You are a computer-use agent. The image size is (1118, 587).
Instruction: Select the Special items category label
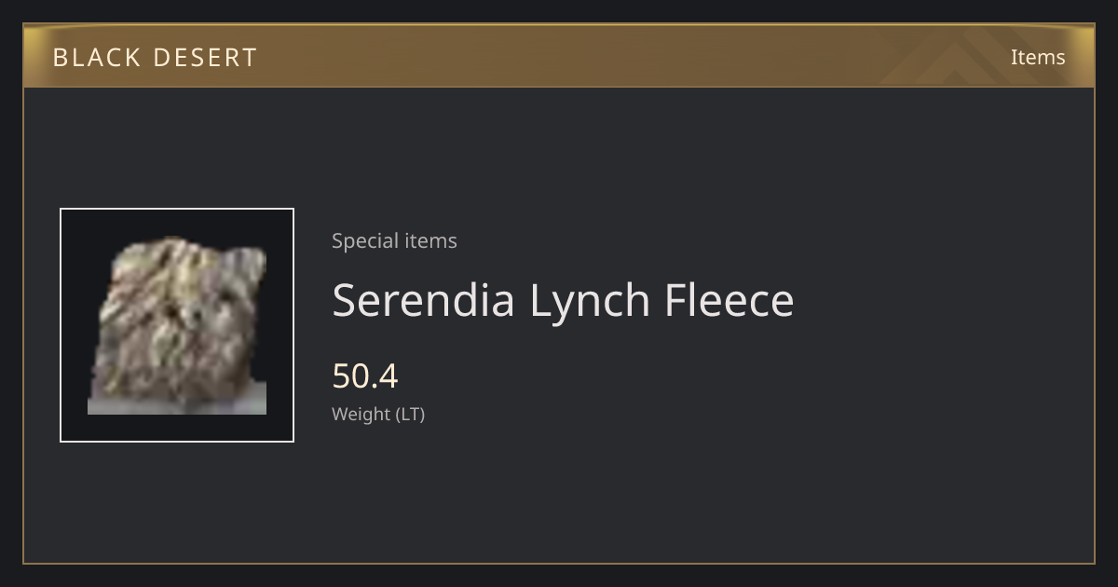point(394,240)
